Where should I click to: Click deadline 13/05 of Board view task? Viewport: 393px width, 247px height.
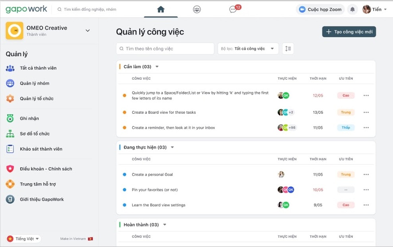(x=318, y=112)
